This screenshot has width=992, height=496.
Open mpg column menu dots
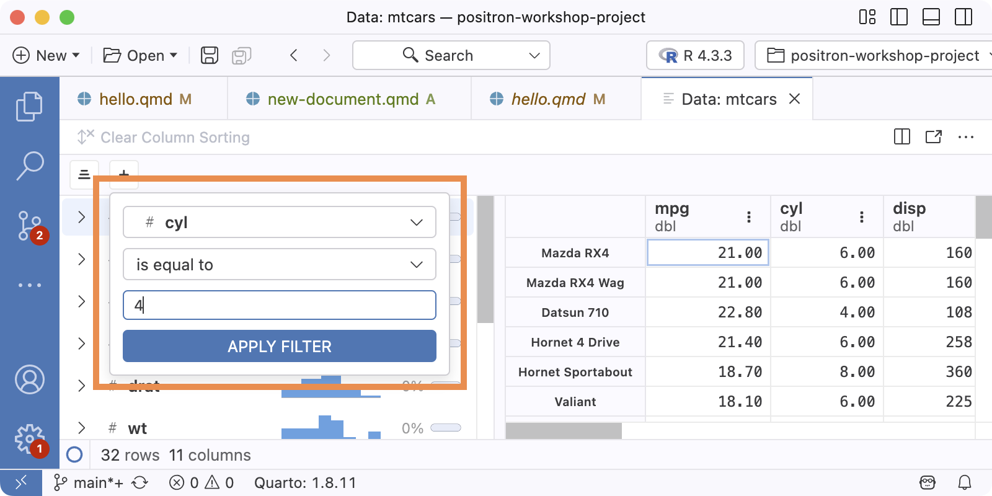[x=749, y=216]
